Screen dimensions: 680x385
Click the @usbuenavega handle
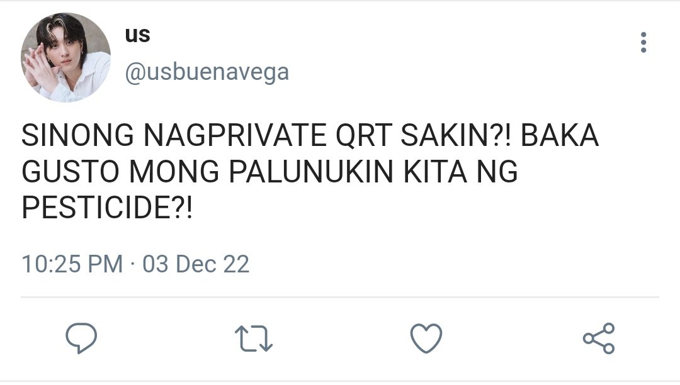[x=207, y=72]
